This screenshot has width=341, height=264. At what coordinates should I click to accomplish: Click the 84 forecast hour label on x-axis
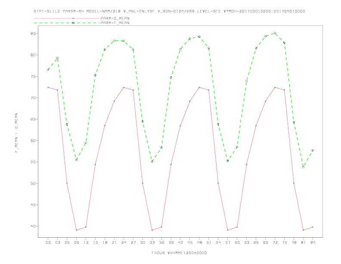point(313,242)
